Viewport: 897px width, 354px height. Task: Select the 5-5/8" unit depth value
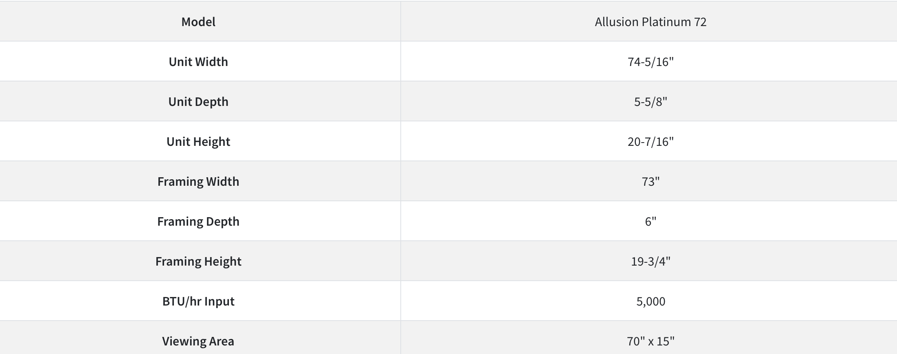[x=651, y=101]
